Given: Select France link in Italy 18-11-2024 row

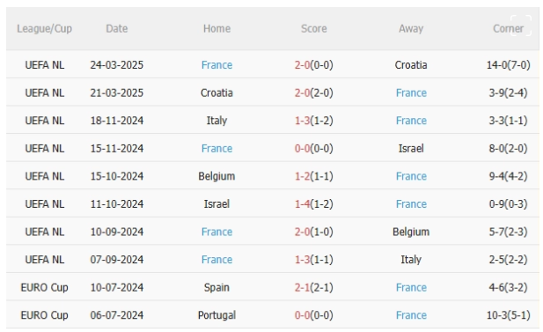Looking at the screenshot, I should [x=411, y=121].
